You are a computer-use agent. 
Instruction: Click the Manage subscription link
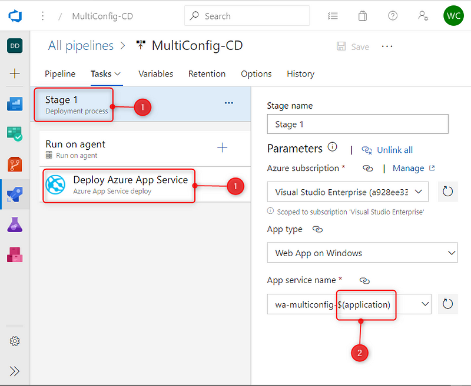point(408,168)
